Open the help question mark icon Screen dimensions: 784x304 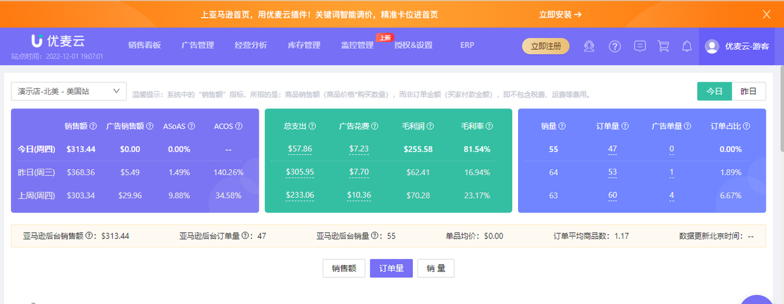615,46
